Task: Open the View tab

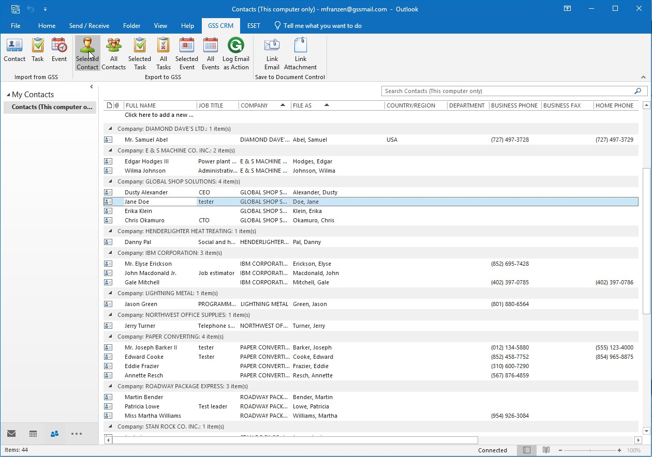Action: click(x=160, y=26)
